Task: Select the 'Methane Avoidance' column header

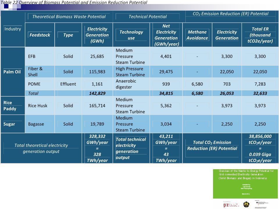Action: (197, 35)
